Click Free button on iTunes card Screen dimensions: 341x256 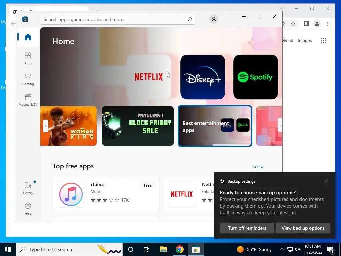pyautogui.click(x=148, y=185)
